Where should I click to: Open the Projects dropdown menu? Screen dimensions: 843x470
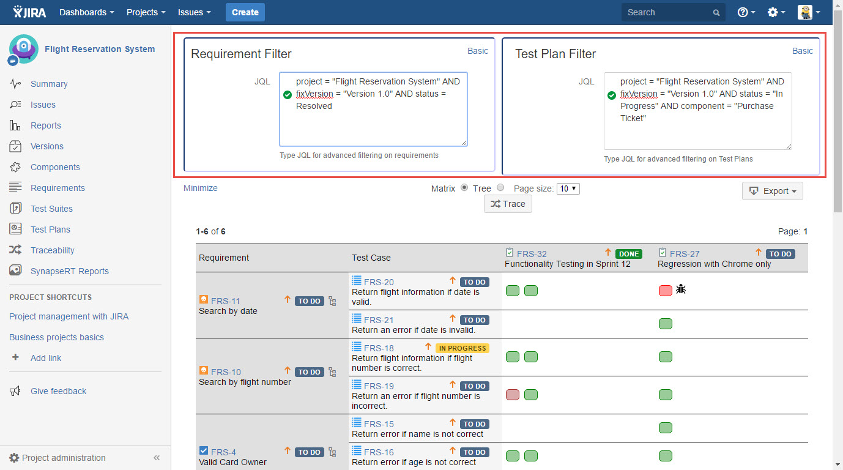click(146, 12)
